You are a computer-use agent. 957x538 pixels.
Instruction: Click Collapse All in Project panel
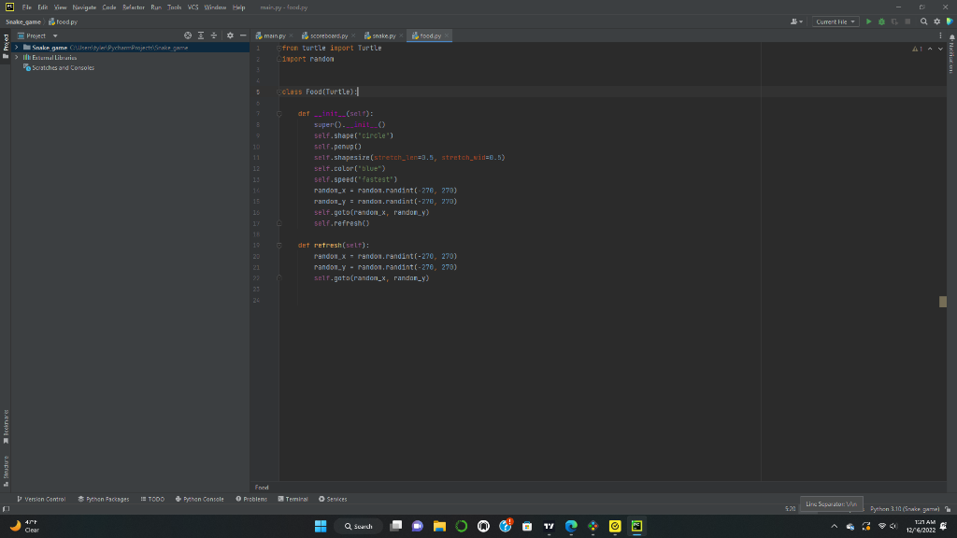[x=212, y=35]
